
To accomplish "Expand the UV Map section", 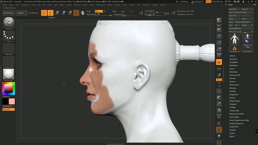I will pos(232,108).
